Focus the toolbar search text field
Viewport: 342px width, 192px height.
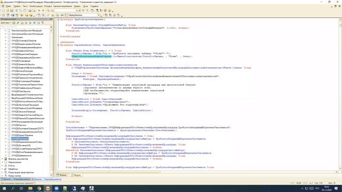click(x=65, y=11)
